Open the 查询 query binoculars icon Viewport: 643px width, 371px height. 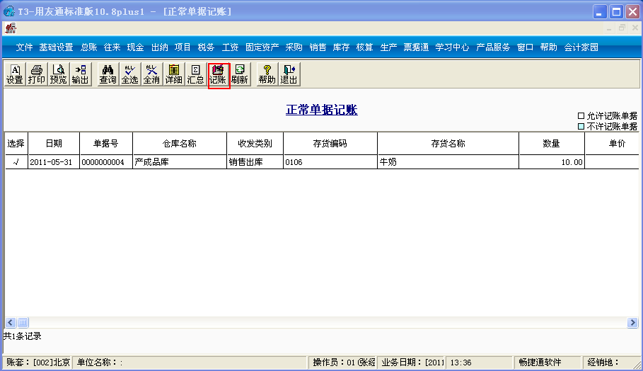[108, 74]
